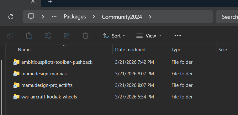The height and width of the screenshot is (115, 238).
Task: Click Community2024 breadcrumb
Action: pos(122,17)
